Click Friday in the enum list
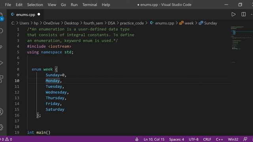 [53, 104]
